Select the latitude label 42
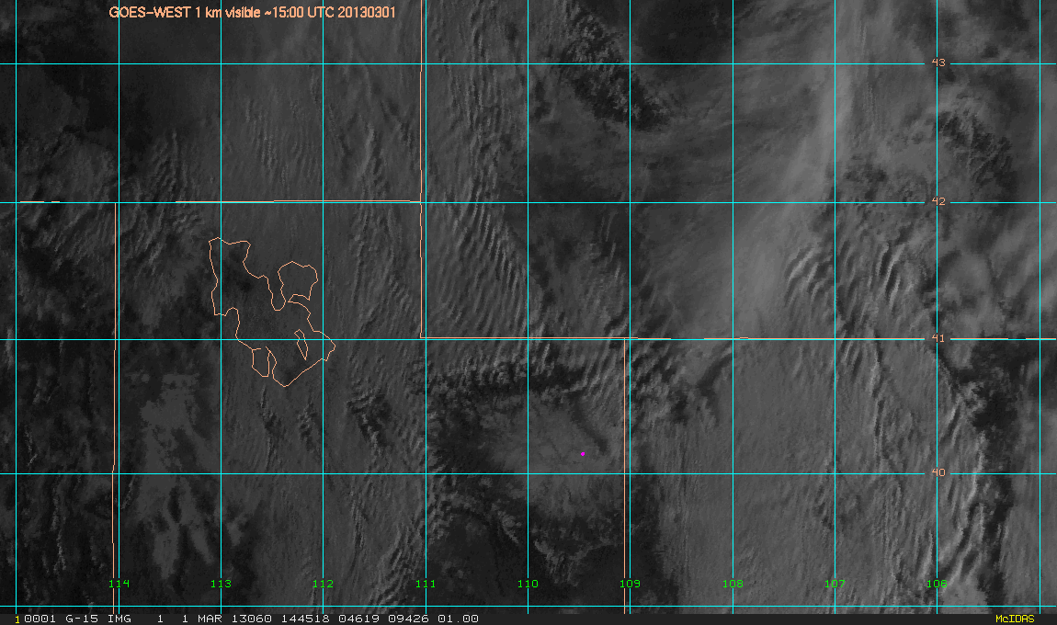This screenshot has width=1057, height=625. (938, 201)
